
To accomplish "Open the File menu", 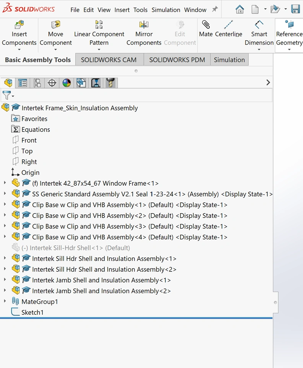I will pos(75,10).
